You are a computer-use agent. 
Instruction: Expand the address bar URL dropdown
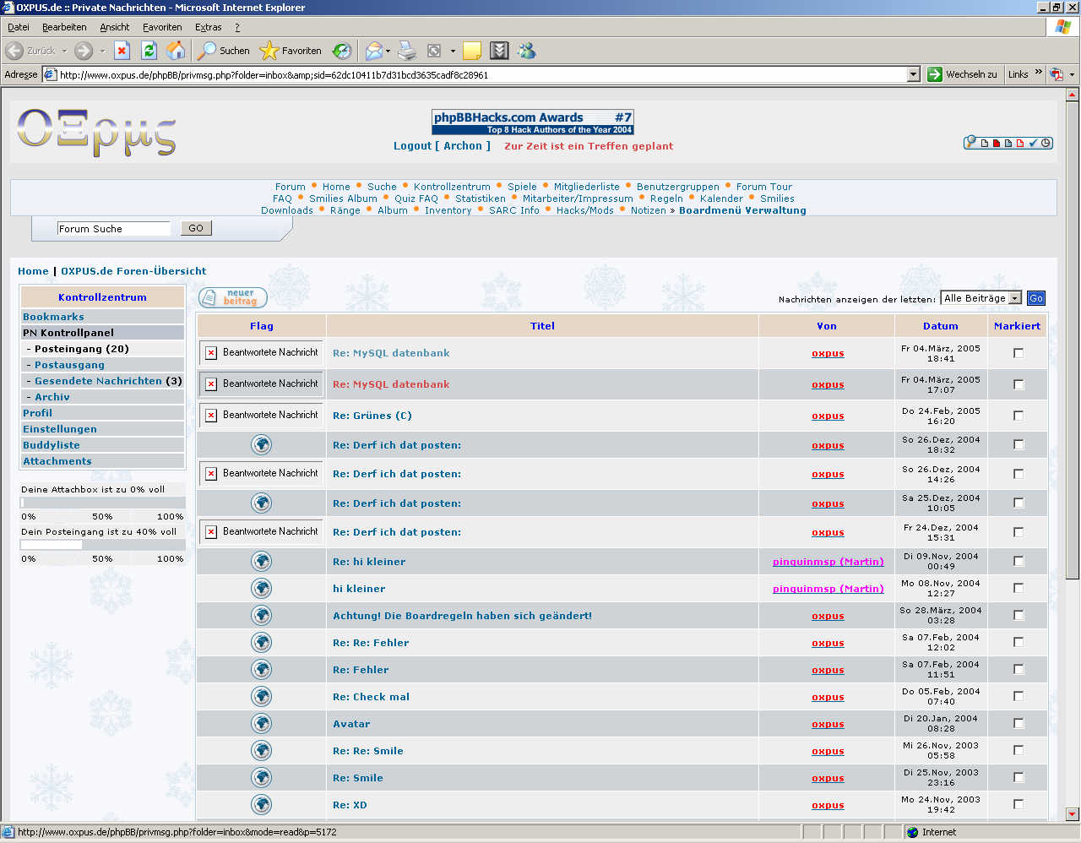click(x=913, y=74)
